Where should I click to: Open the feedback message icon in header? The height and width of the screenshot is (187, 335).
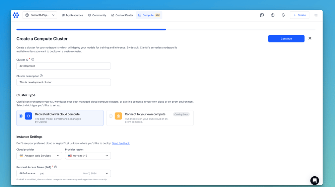point(262,15)
